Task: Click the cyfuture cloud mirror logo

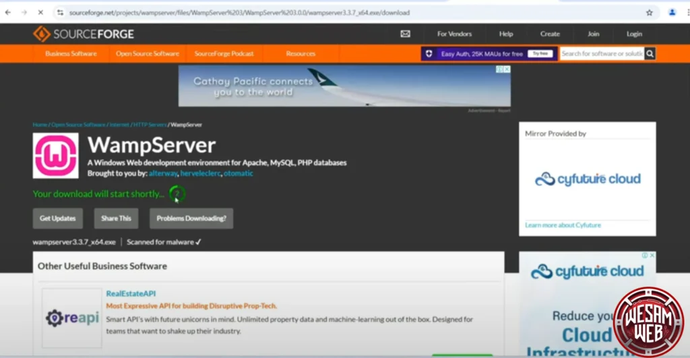Action: pyautogui.click(x=588, y=179)
